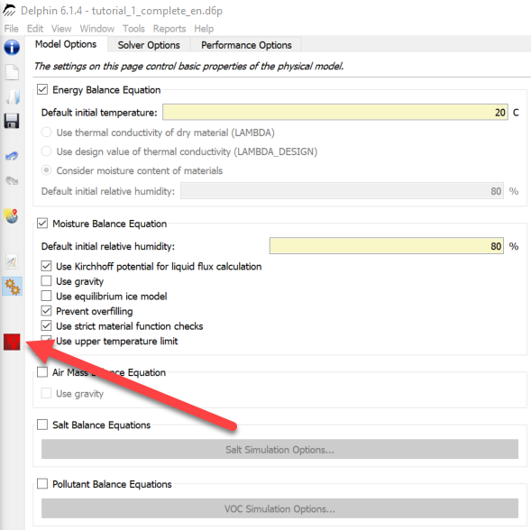Open the Tools menu
The height and width of the screenshot is (530, 531).
133,29
